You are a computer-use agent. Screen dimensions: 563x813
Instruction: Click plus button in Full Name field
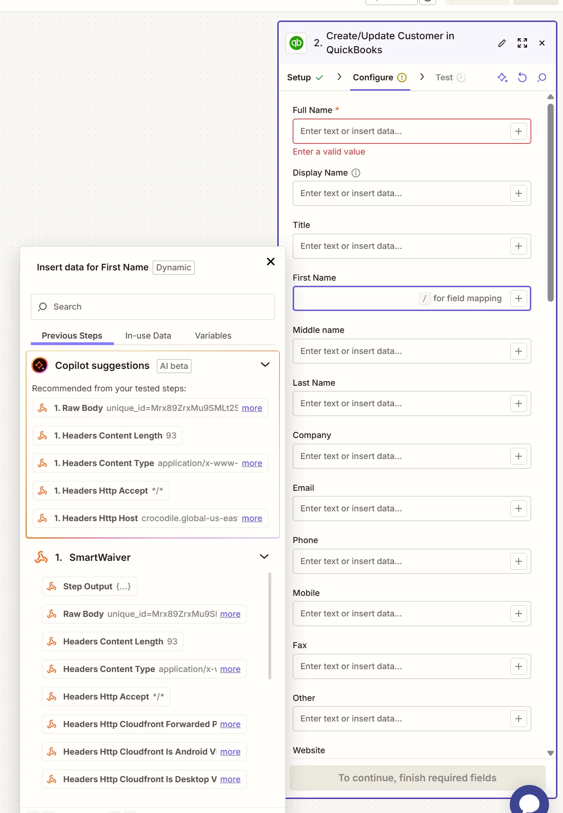click(x=519, y=131)
